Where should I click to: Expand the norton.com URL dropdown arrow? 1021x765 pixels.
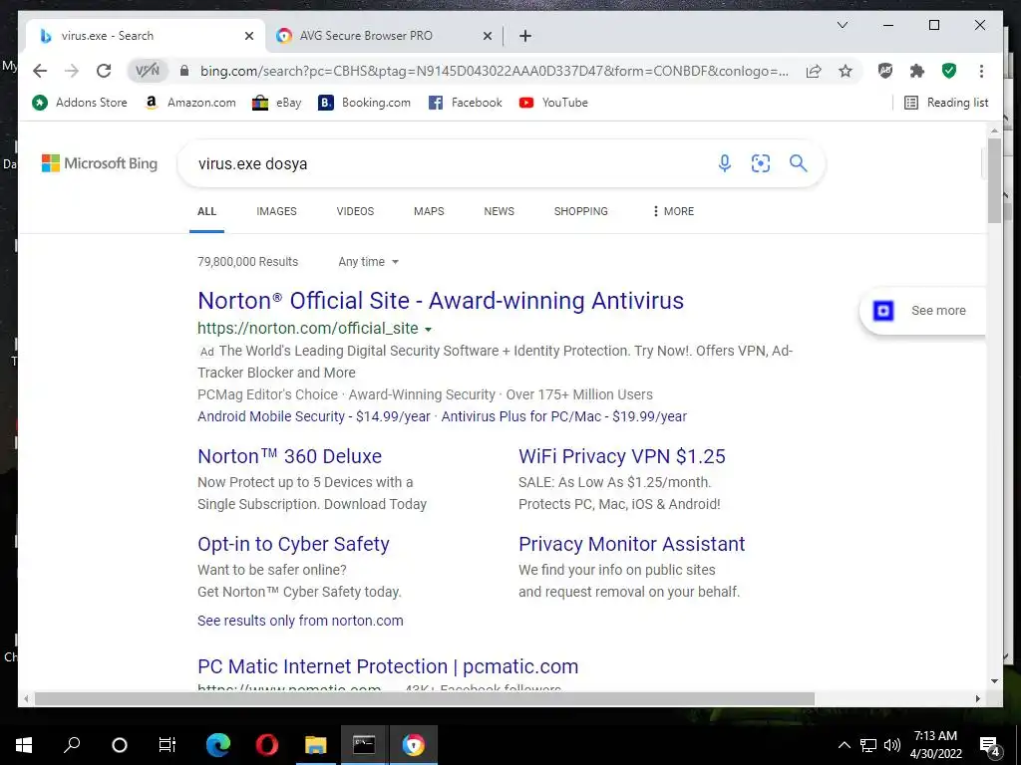point(429,329)
